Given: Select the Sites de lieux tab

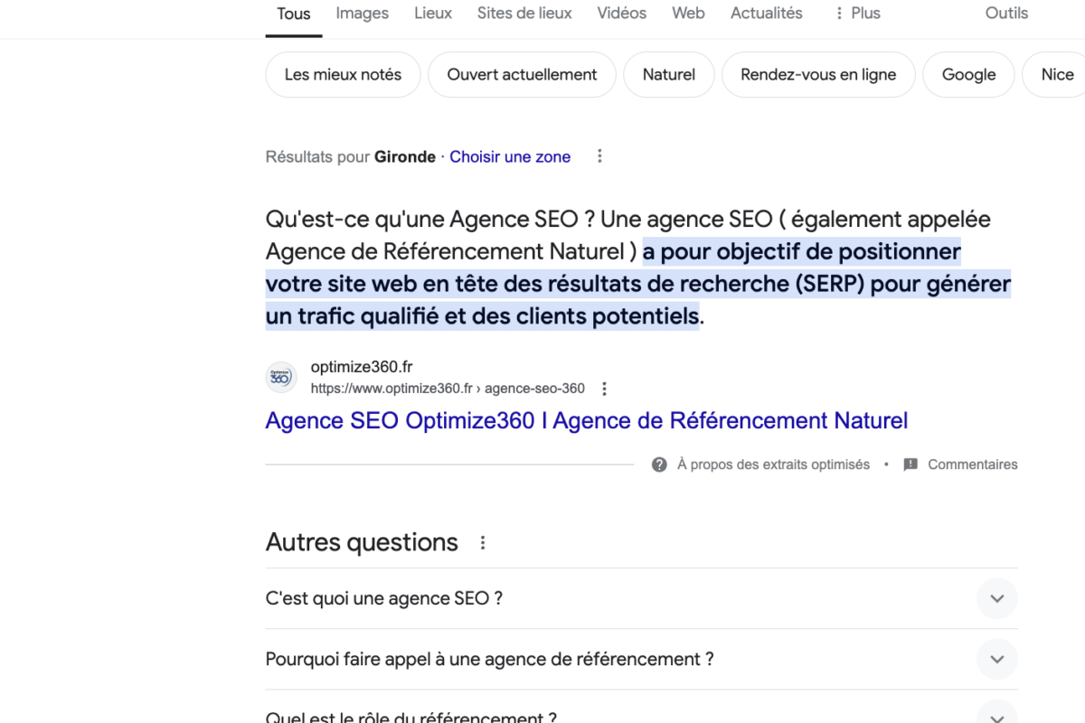Looking at the screenshot, I should coord(524,14).
